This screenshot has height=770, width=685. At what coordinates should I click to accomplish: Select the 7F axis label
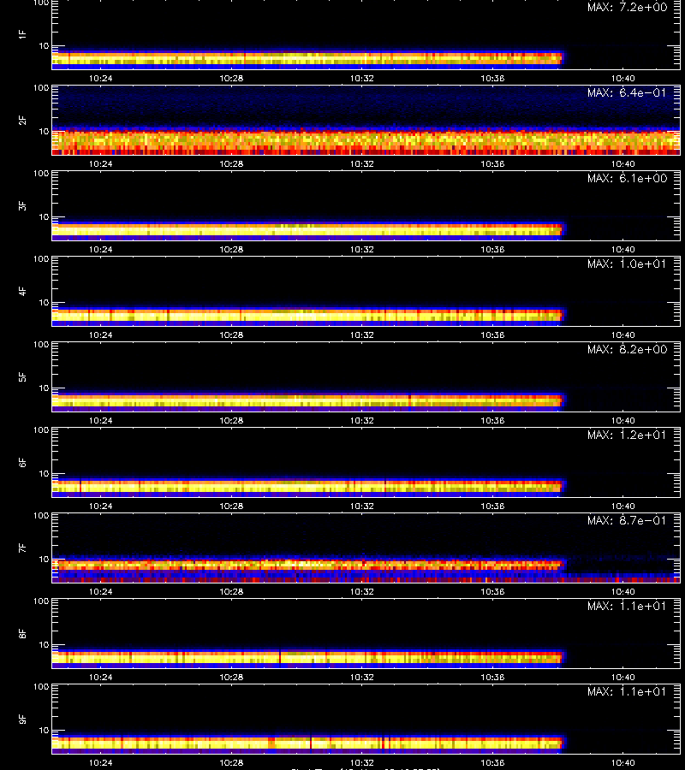tap(22, 548)
